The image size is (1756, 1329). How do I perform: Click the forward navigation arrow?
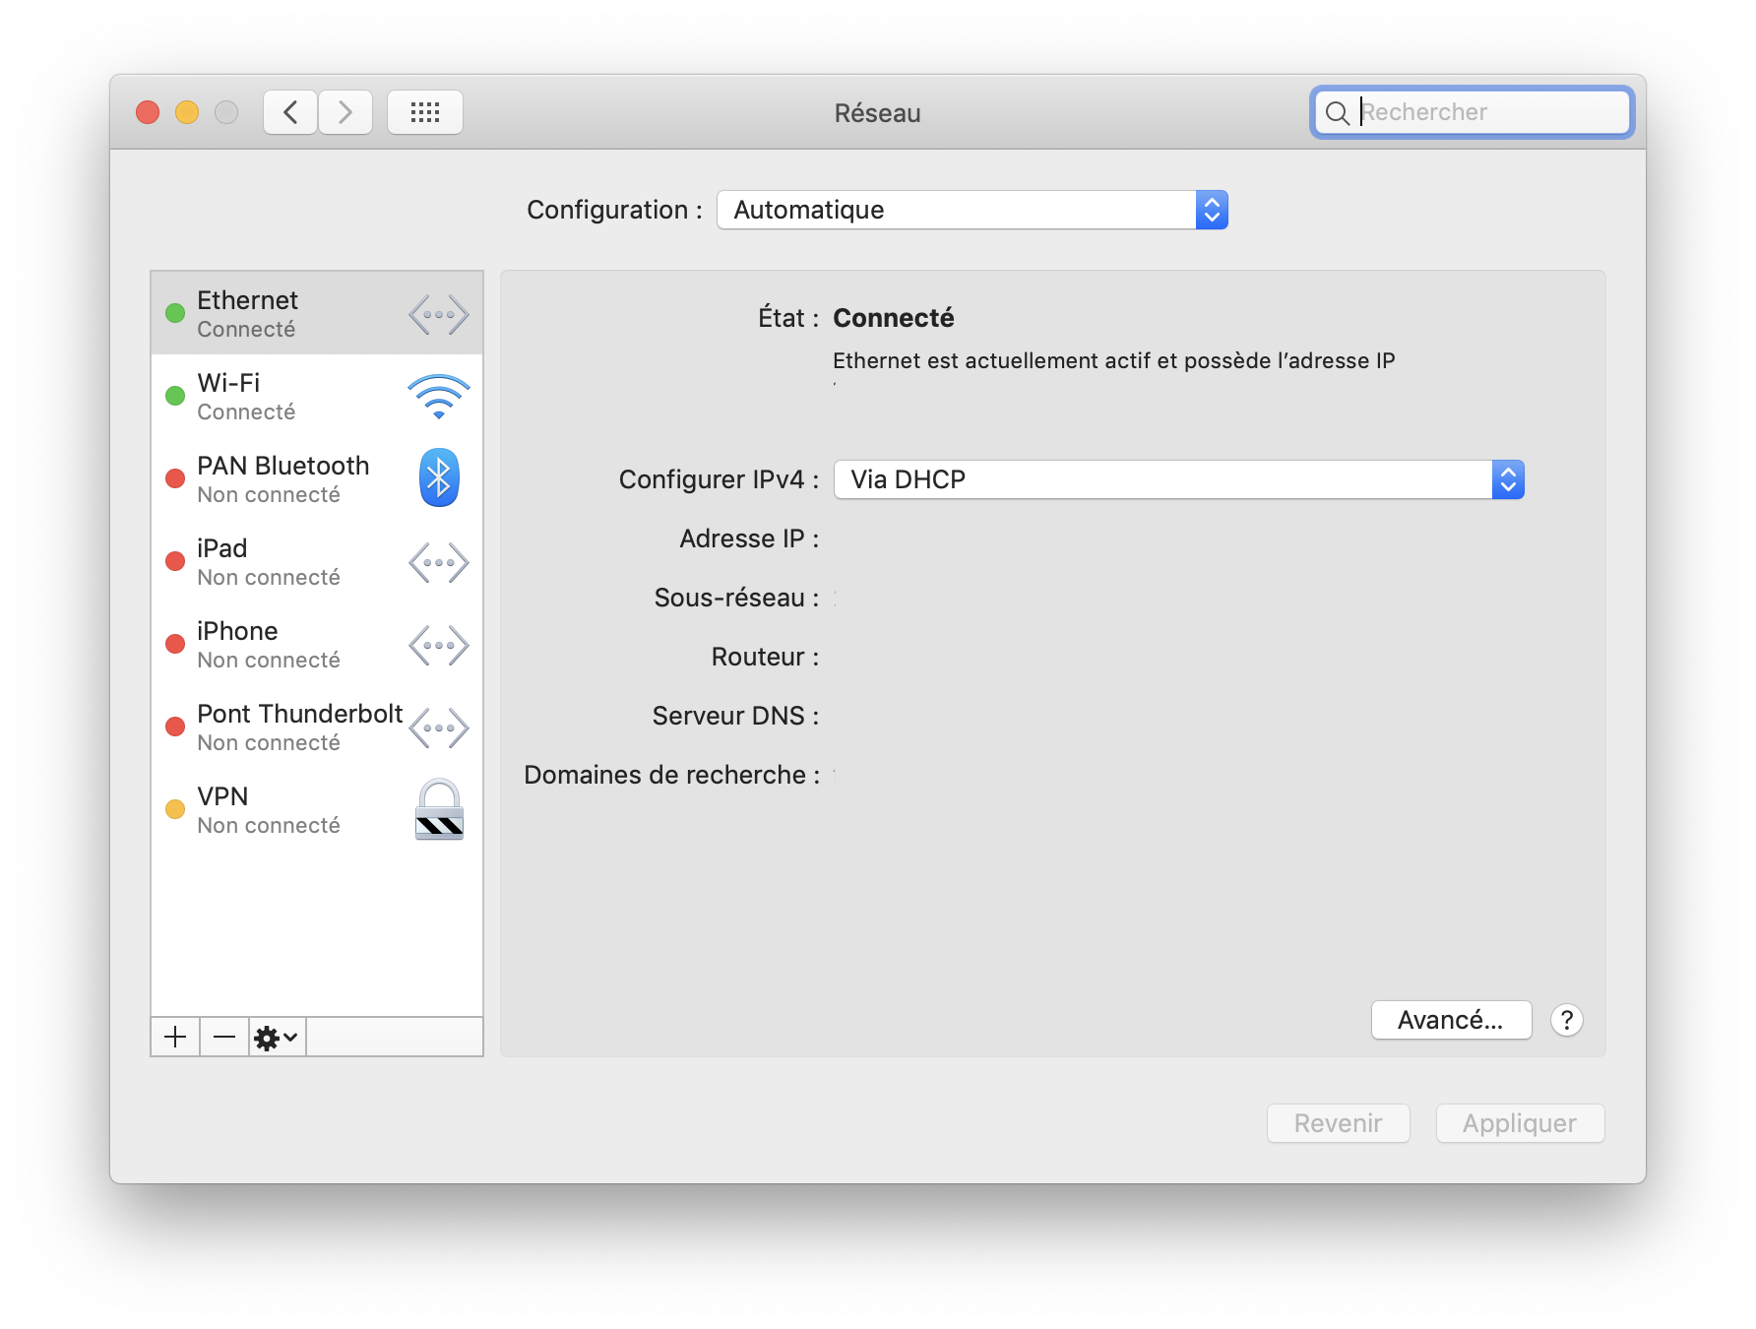pyautogui.click(x=345, y=111)
